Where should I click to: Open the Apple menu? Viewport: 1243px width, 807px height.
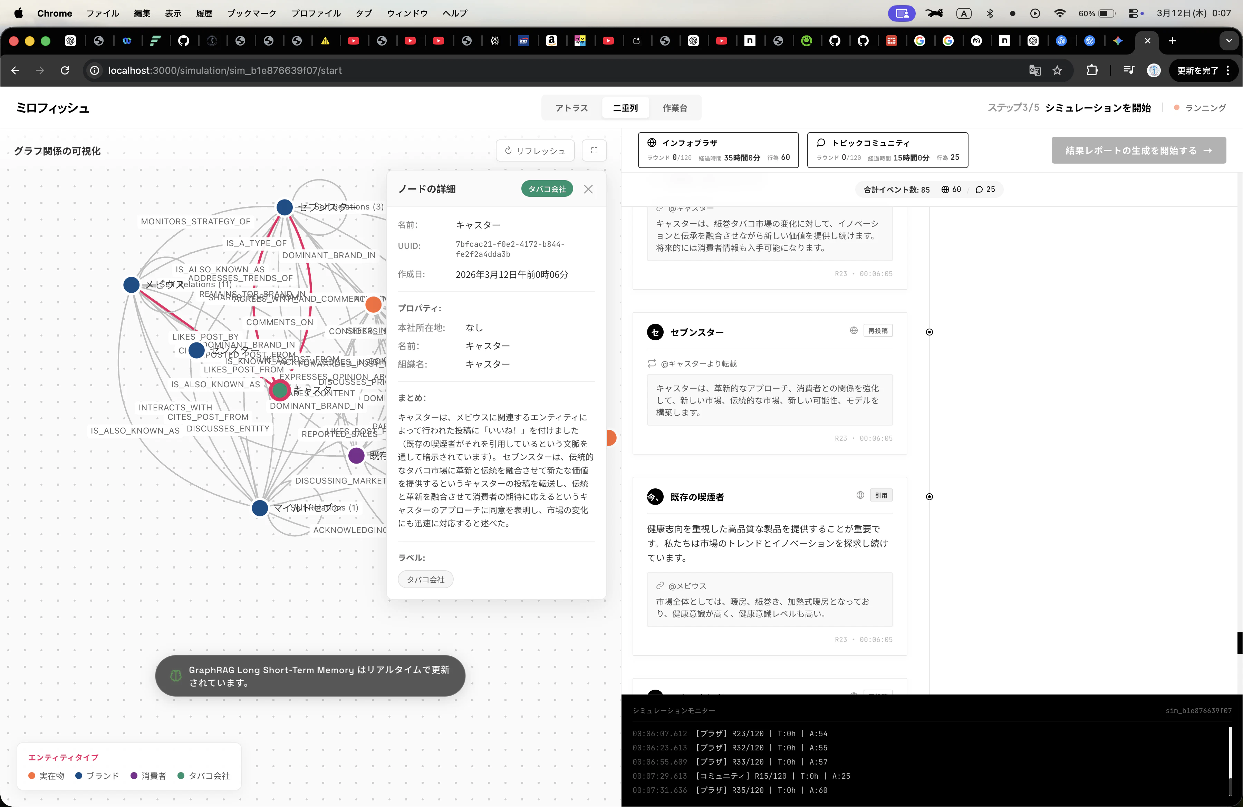(x=18, y=13)
